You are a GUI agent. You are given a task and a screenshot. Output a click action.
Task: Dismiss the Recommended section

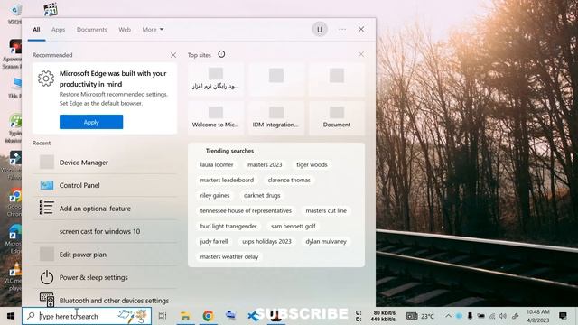173,55
